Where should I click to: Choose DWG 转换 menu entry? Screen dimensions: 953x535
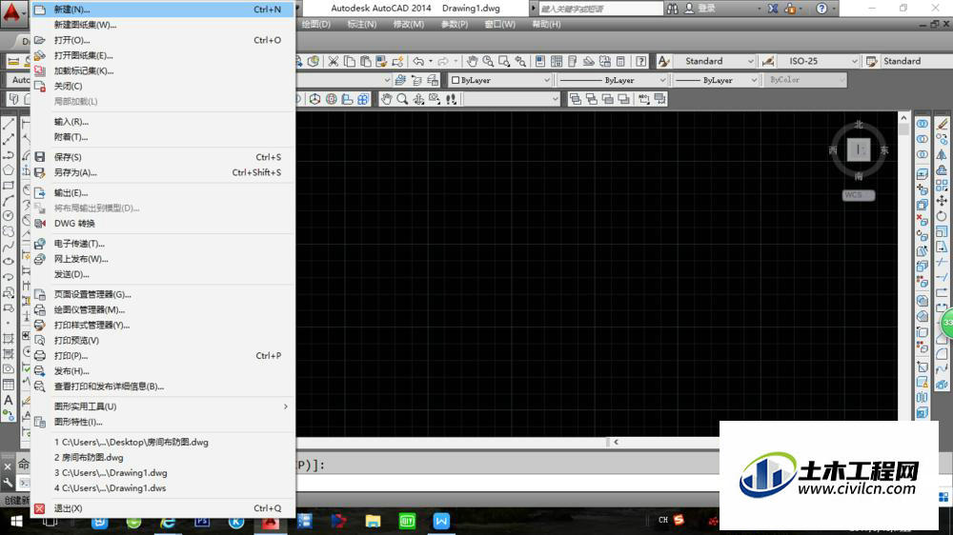(164, 224)
